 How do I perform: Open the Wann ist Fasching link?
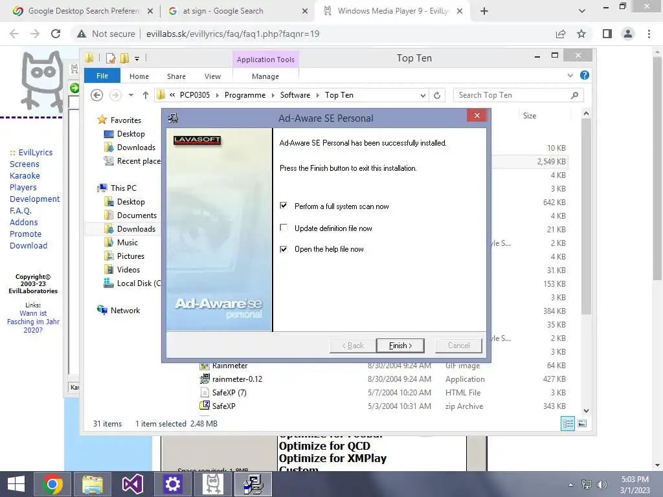33,322
